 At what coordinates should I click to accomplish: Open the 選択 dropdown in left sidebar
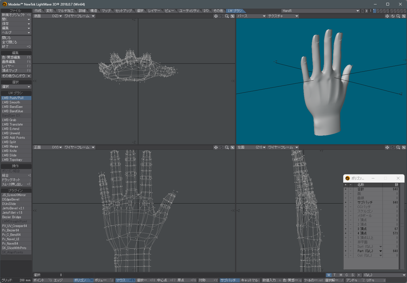[x=16, y=87]
